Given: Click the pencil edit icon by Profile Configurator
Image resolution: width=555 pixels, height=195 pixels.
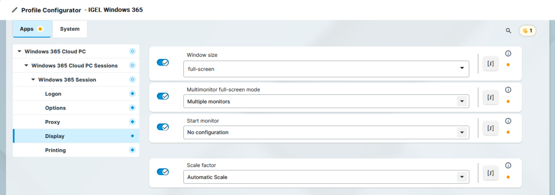Looking at the screenshot, I should point(15,10).
